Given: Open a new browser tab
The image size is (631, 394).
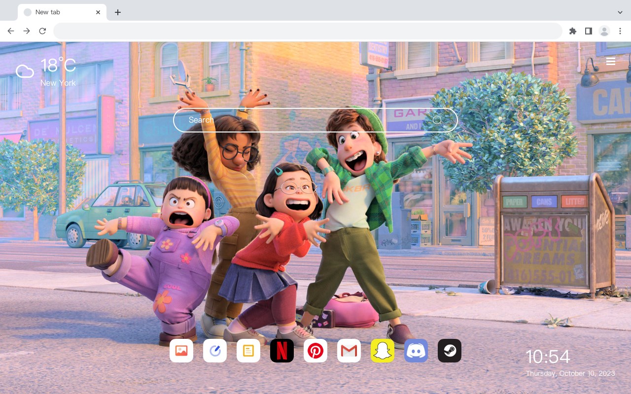Looking at the screenshot, I should tap(117, 12).
